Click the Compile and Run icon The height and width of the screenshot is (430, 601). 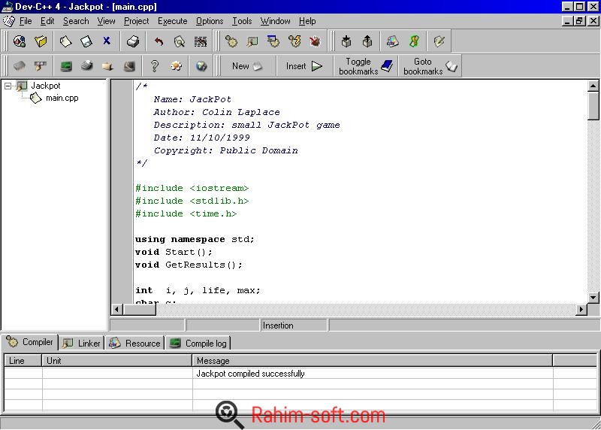coord(273,41)
